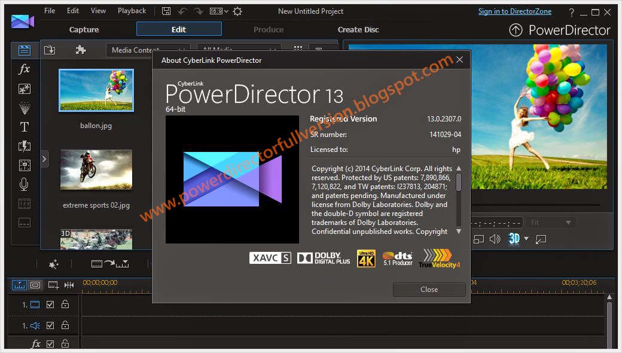The image size is (622, 353).
Task: Open the Audio Mixing Room icon
Action: [24, 165]
